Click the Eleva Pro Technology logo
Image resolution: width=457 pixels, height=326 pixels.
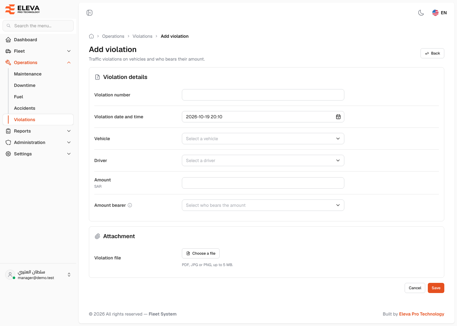pos(23,9)
